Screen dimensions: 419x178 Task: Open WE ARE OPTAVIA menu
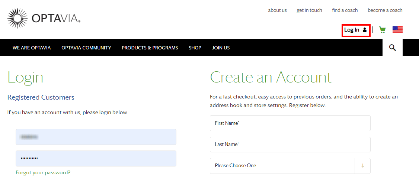[32, 48]
